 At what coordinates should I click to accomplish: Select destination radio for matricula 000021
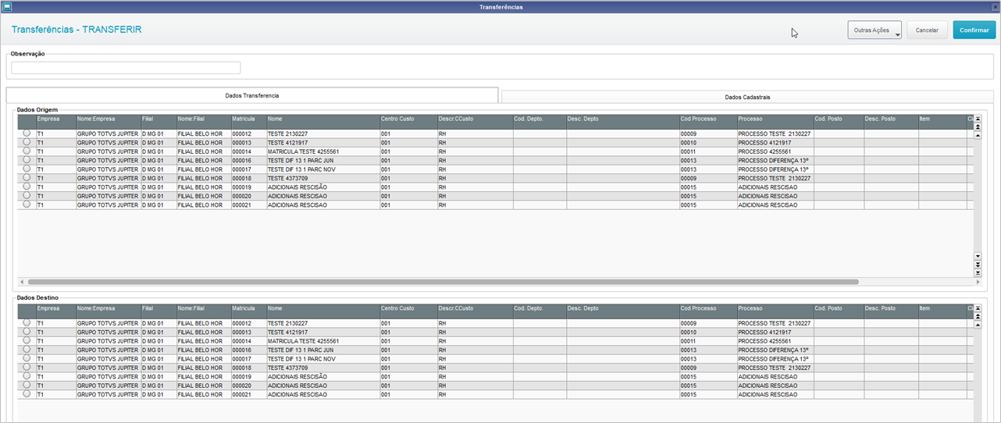[27, 394]
